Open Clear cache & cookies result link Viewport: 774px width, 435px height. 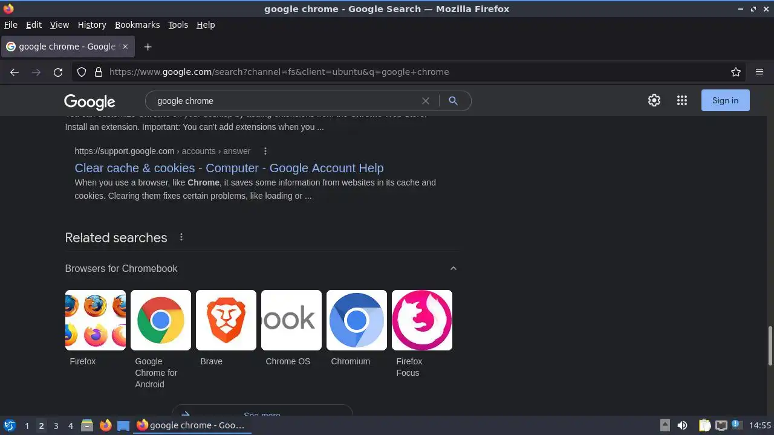(x=229, y=168)
